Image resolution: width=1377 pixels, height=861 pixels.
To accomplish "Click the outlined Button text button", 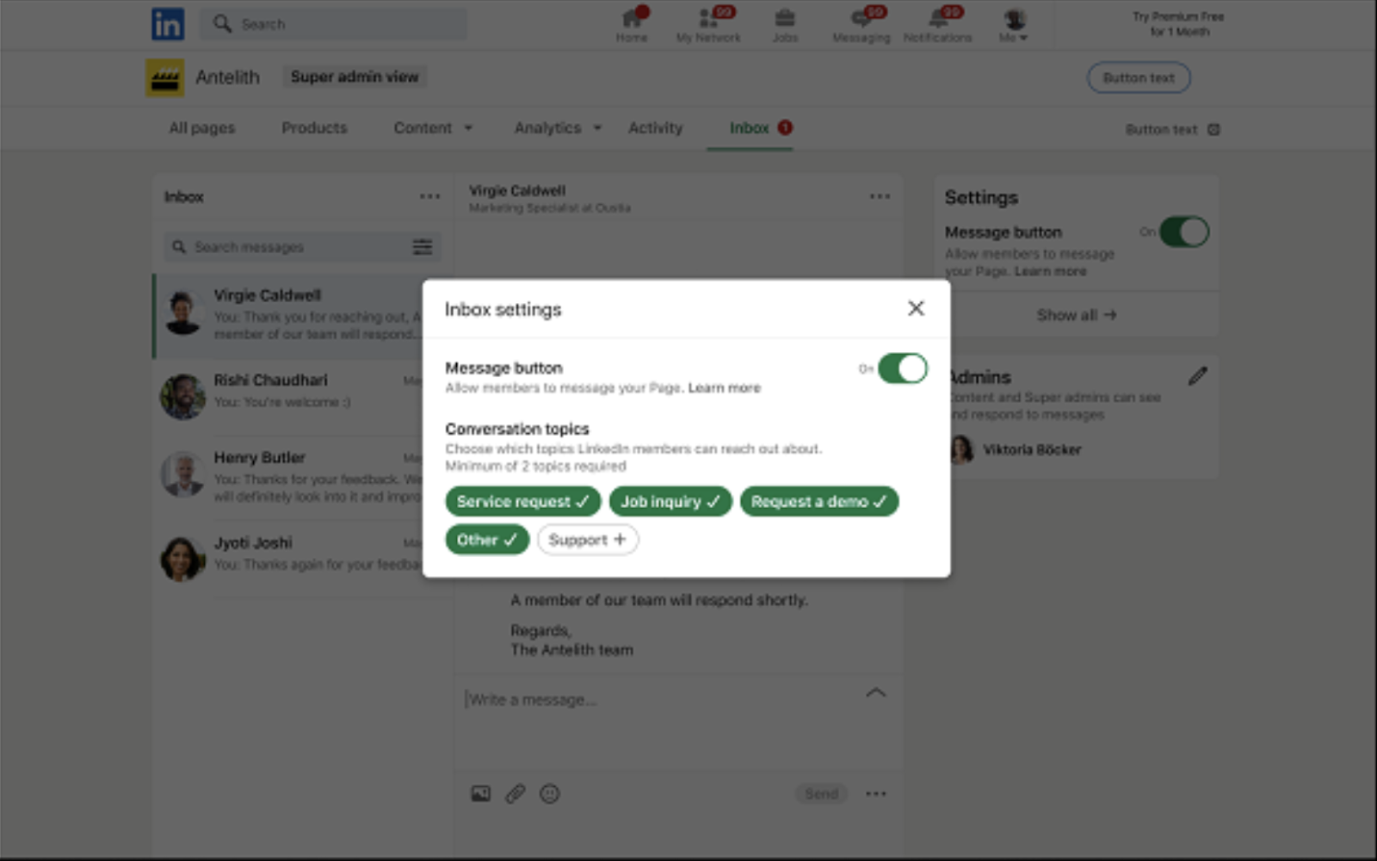I will (1139, 78).
